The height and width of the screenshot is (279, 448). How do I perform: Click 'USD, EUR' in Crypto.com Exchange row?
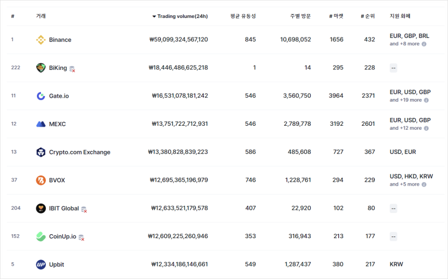(403, 152)
